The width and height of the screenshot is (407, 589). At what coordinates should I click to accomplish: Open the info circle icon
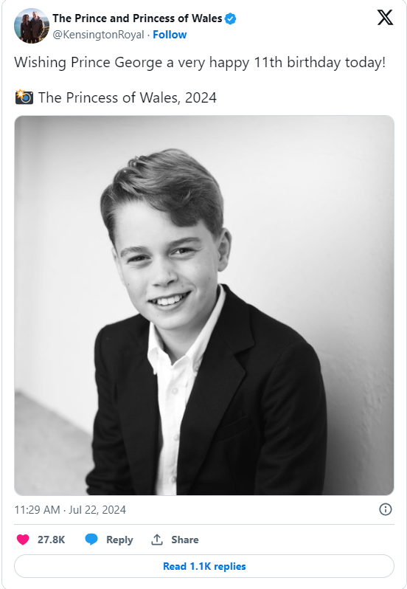(386, 509)
